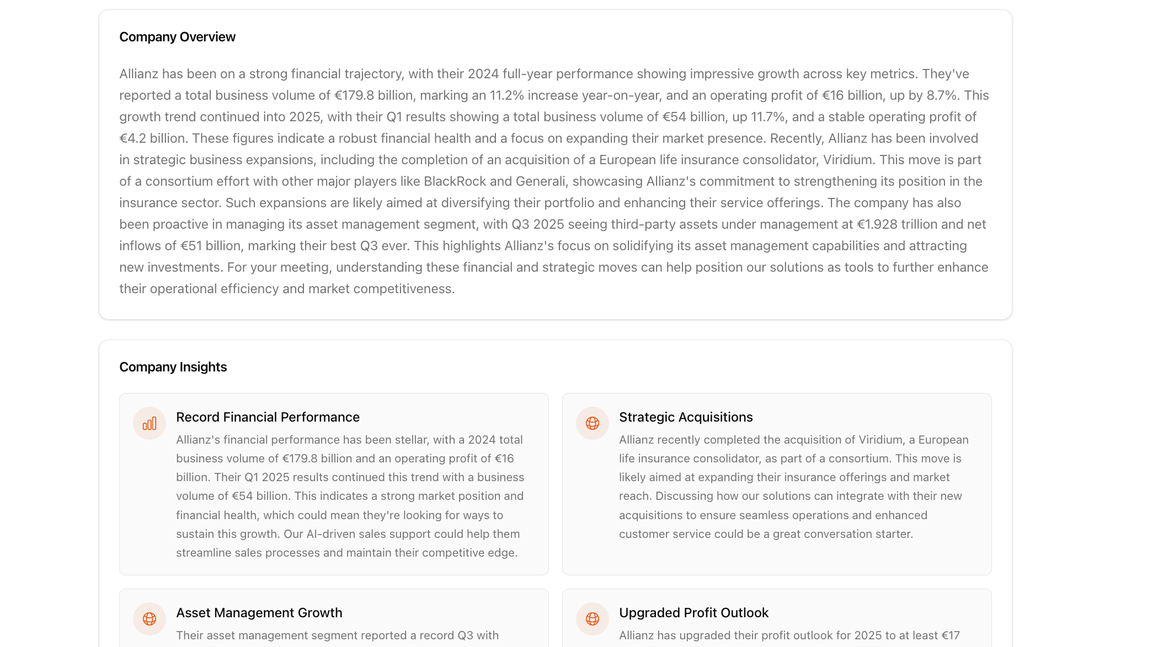Open the Upgraded Profit Outlook insight title
The image size is (1174, 647).
tap(693, 613)
